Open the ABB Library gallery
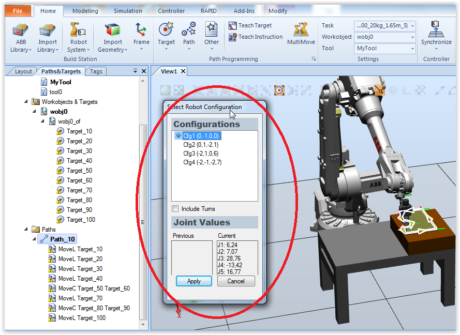 [21, 38]
